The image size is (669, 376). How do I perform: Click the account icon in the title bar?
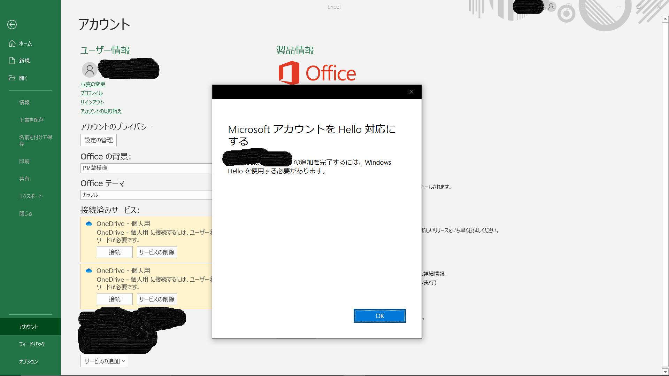point(551,7)
